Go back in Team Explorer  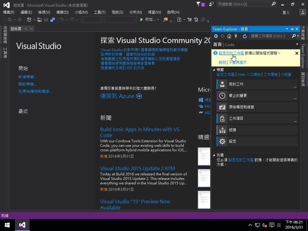[216, 36]
